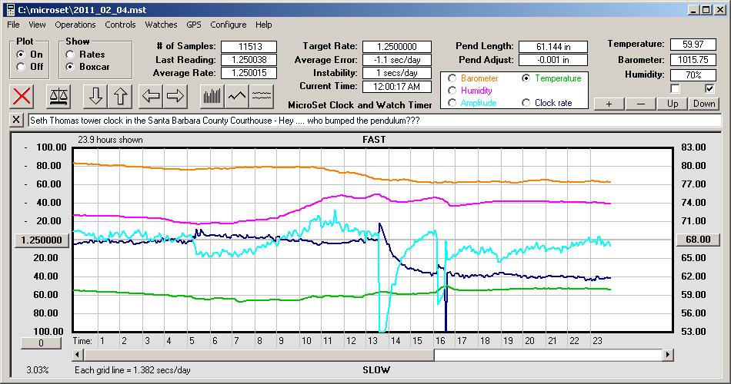
Task: Click the Temperature value 59.97 field
Action: [x=693, y=45]
